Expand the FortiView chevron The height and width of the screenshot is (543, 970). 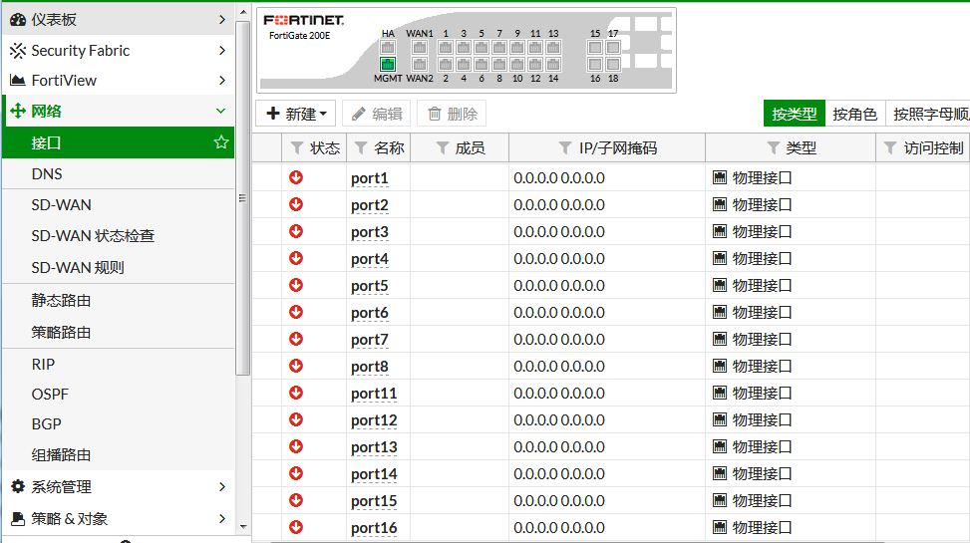(222, 81)
